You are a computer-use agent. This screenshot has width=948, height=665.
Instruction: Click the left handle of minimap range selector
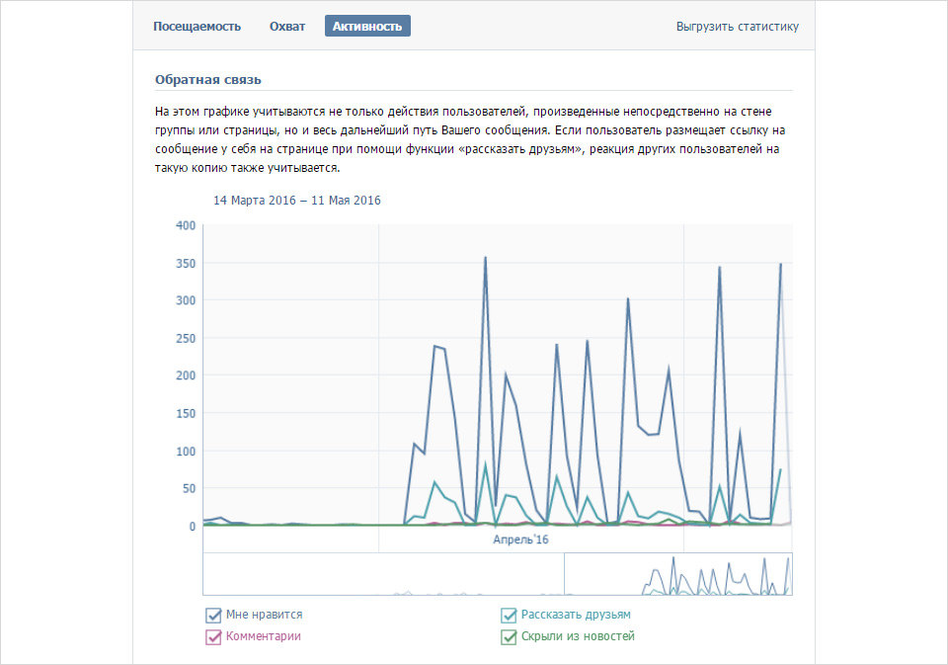point(564,574)
